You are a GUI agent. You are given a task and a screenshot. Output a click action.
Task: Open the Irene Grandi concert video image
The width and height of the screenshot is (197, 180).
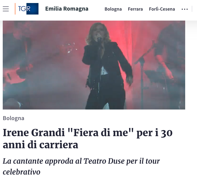[x=94, y=65]
